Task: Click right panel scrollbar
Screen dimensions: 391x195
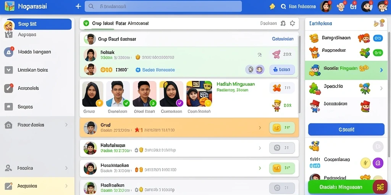Action: (389, 94)
